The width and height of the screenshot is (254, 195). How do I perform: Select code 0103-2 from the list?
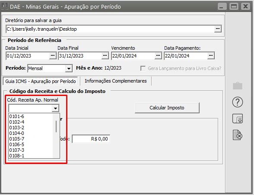[17, 128]
